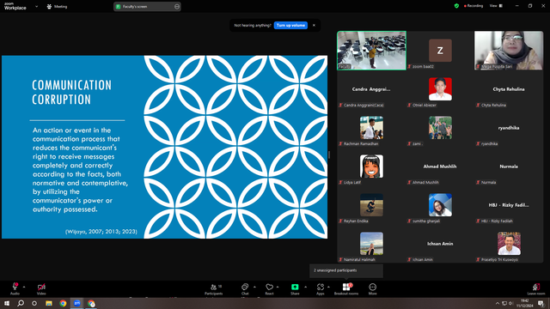550x309 pixels.
Task: Open Breakout rooms
Action: pyautogui.click(x=346, y=288)
